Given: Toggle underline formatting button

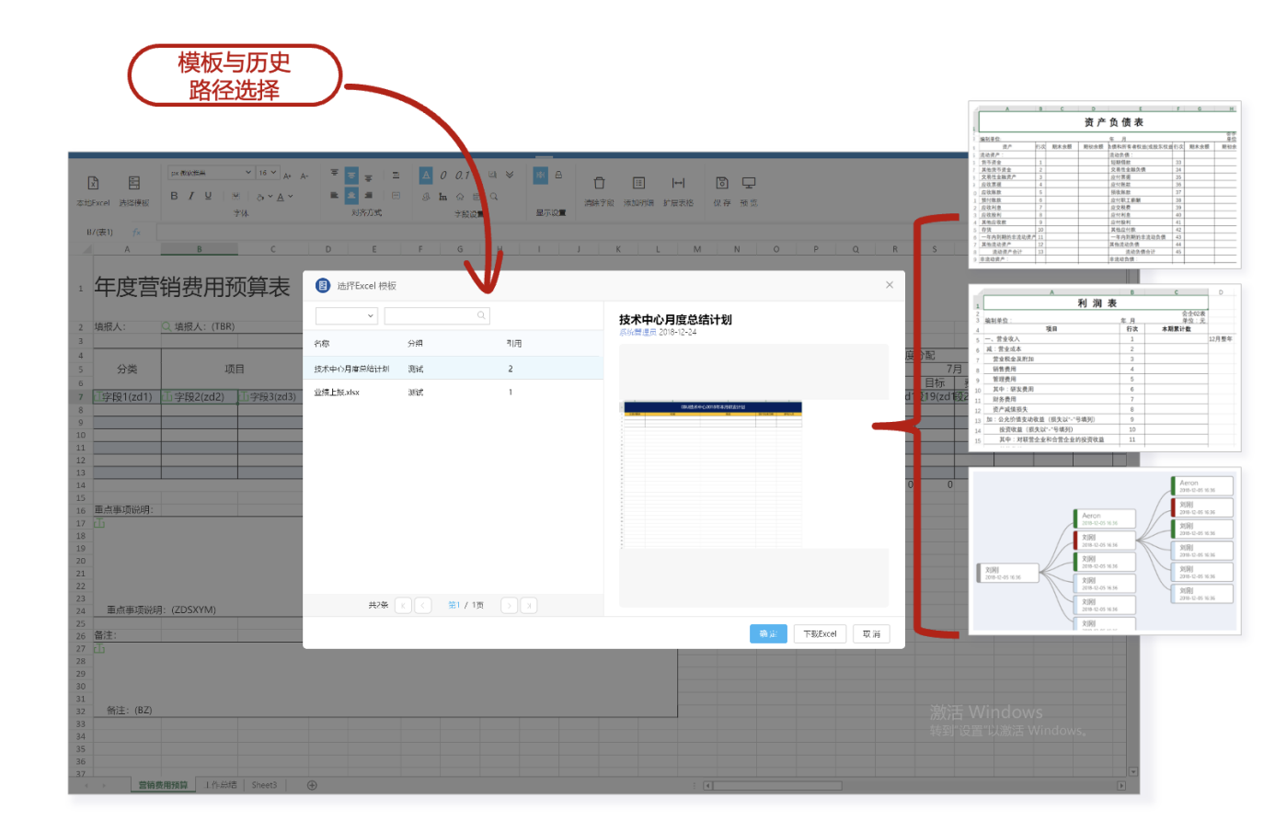Looking at the screenshot, I should click(x=208, y=196).
